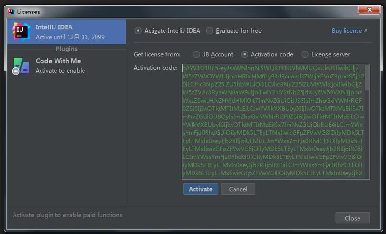This screenshot has width=386, height=234.
Task: Click the Close button at bottom right
Action: click(352, 218)
